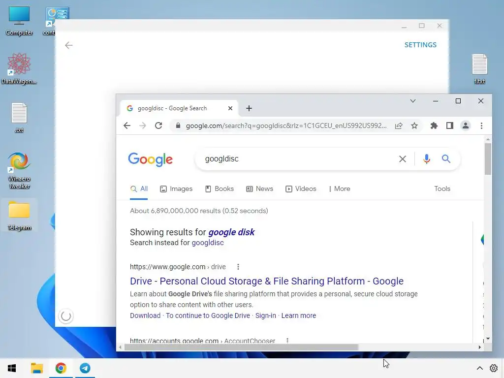Open the Chrome profile avatar

[x=466, y=126]
